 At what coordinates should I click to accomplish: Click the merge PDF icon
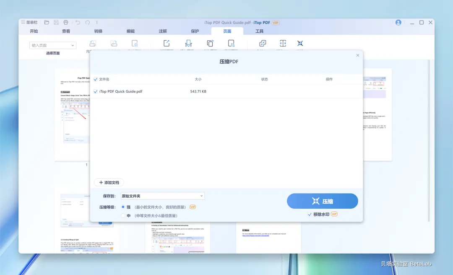coord(263,43)
